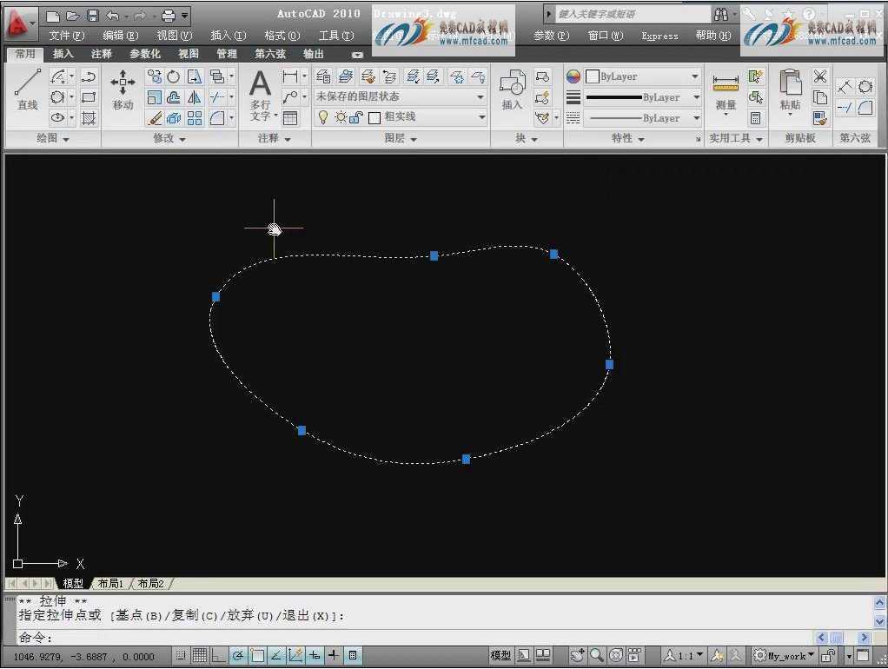Select the Line (直线) drawing tool
The height and width of the screenshot is (669, 888).
pos(27,89)
